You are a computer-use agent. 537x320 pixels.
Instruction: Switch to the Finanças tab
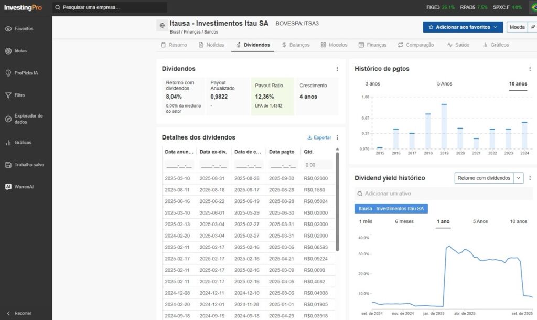pos(372,45)
